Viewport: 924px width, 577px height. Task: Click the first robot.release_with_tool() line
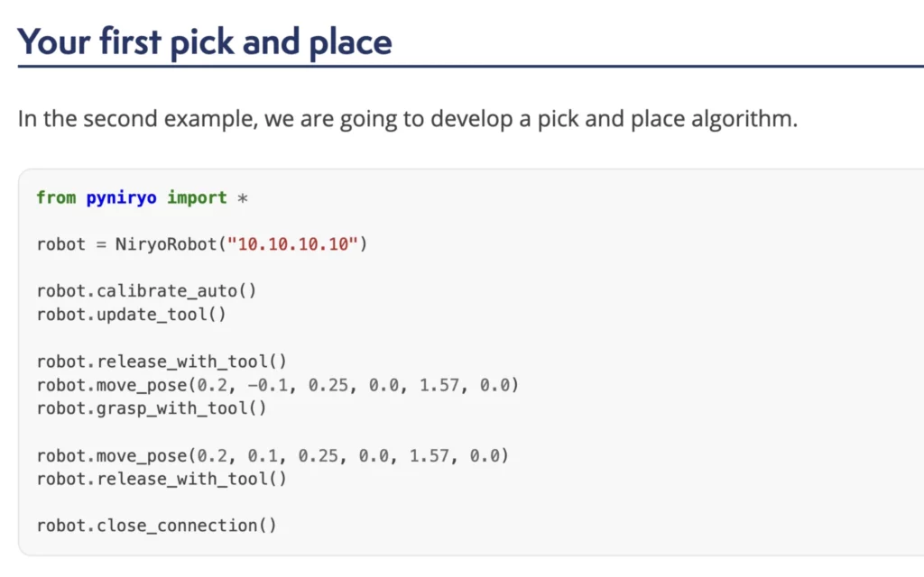(162, 362)
